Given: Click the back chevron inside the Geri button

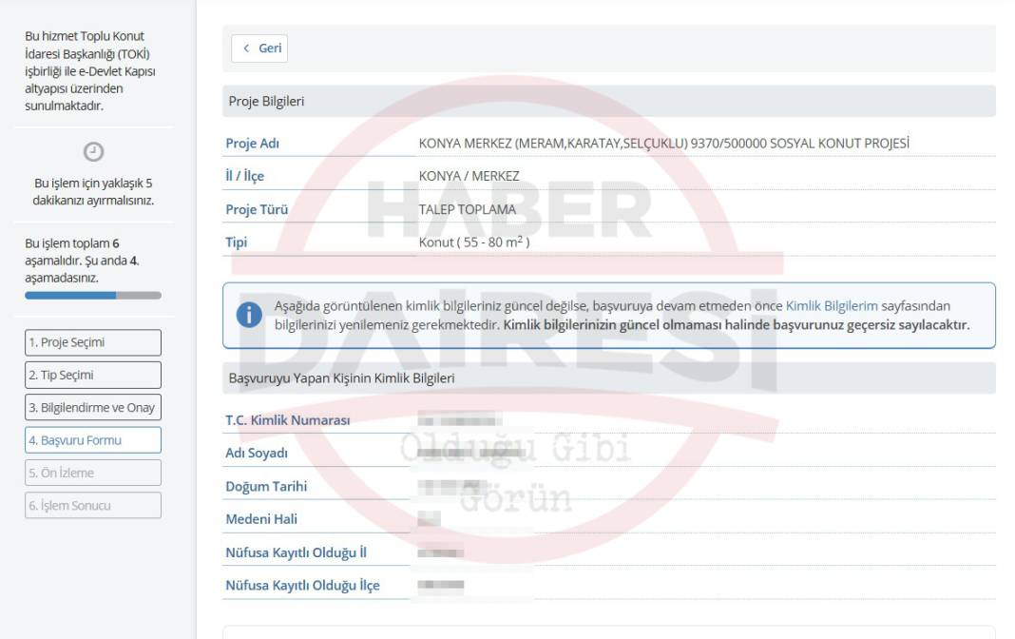Looking at the screenshot, I should [x=245, y=48].
